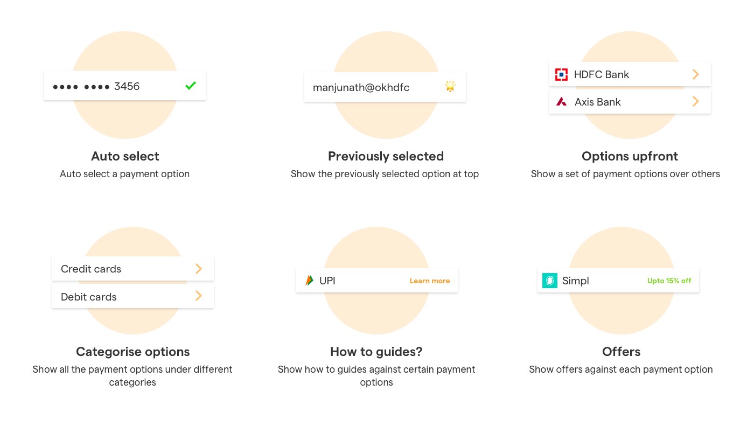Click the UPI logo icon
Image resolution: width=754 pixels, height=426 pixels.
pyautogui.click(x=309, y=281)
